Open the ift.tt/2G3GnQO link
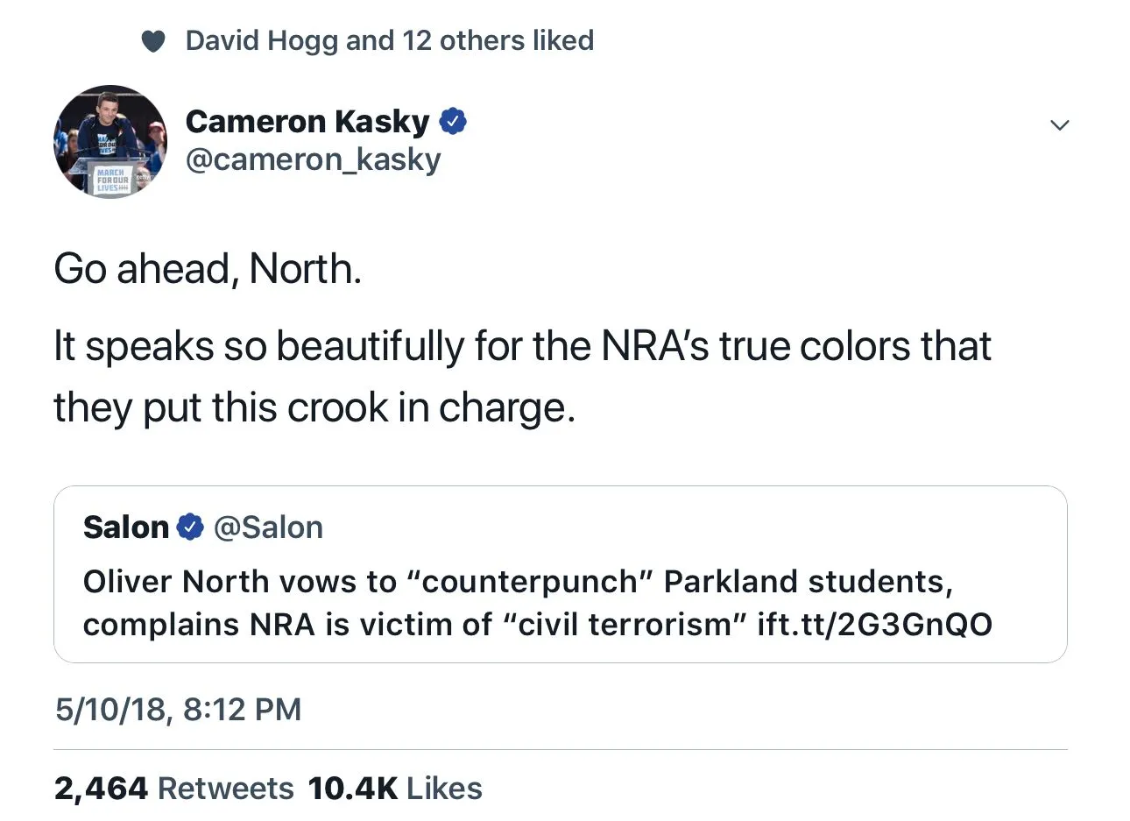 [x=874, y=625]
